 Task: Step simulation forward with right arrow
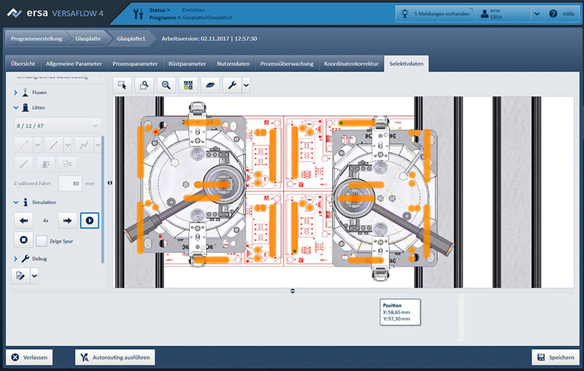pyautogui.click(x=67, y=219)
